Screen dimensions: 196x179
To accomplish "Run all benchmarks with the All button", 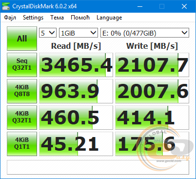I will (22, 39).
